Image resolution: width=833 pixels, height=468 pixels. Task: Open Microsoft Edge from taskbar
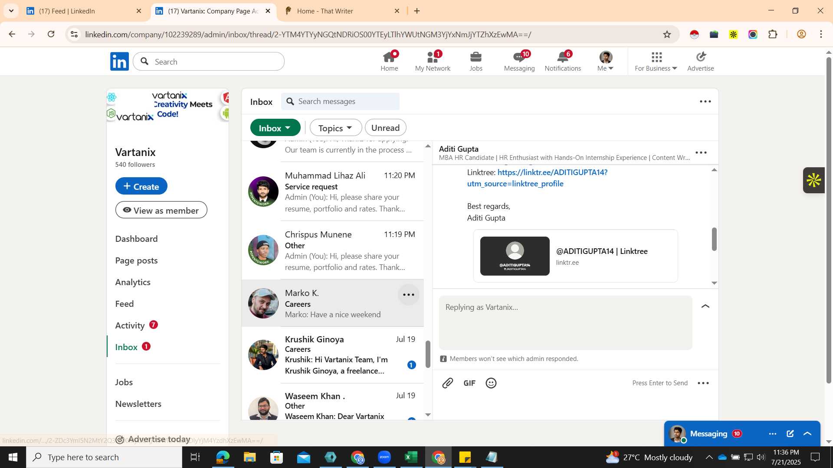223,457
